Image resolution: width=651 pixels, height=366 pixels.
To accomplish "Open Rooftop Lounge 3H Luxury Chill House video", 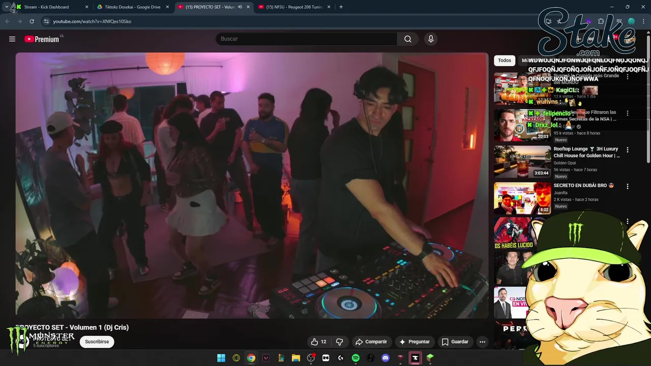I will coord(586,152).
